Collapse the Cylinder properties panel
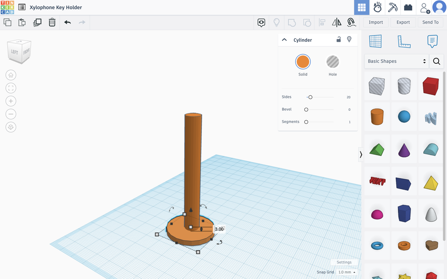This screenshot has height=279, width=447. 284,40
